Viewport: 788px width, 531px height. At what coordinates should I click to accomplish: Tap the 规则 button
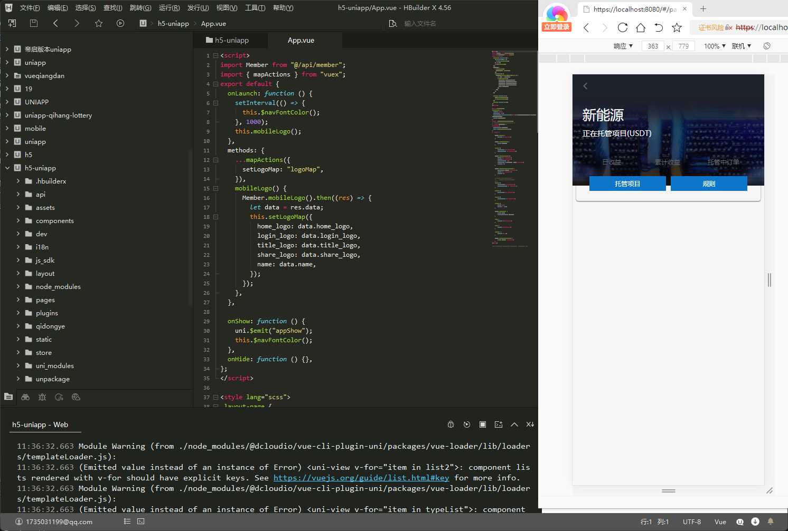point(709,184)
